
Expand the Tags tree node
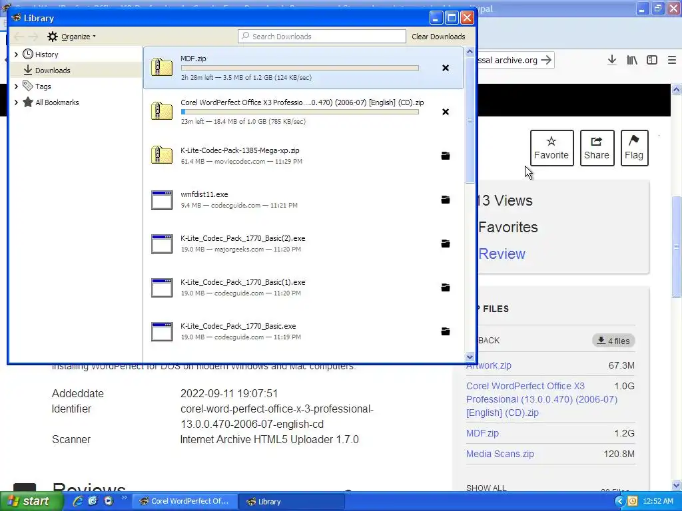[16, 86]
